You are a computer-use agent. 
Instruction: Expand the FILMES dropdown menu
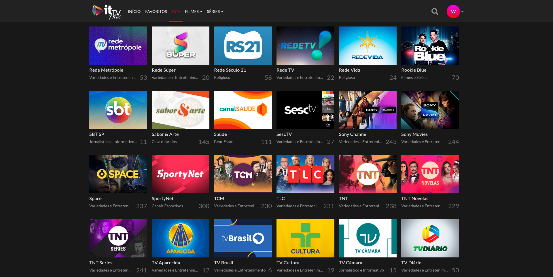click(x=194, y=12)
